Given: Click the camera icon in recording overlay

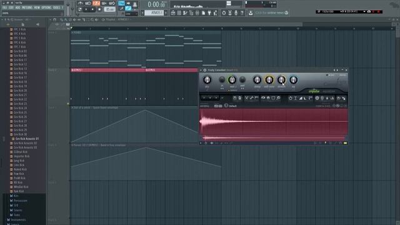Looking at the screenshot, I should [x=369, y=11].
